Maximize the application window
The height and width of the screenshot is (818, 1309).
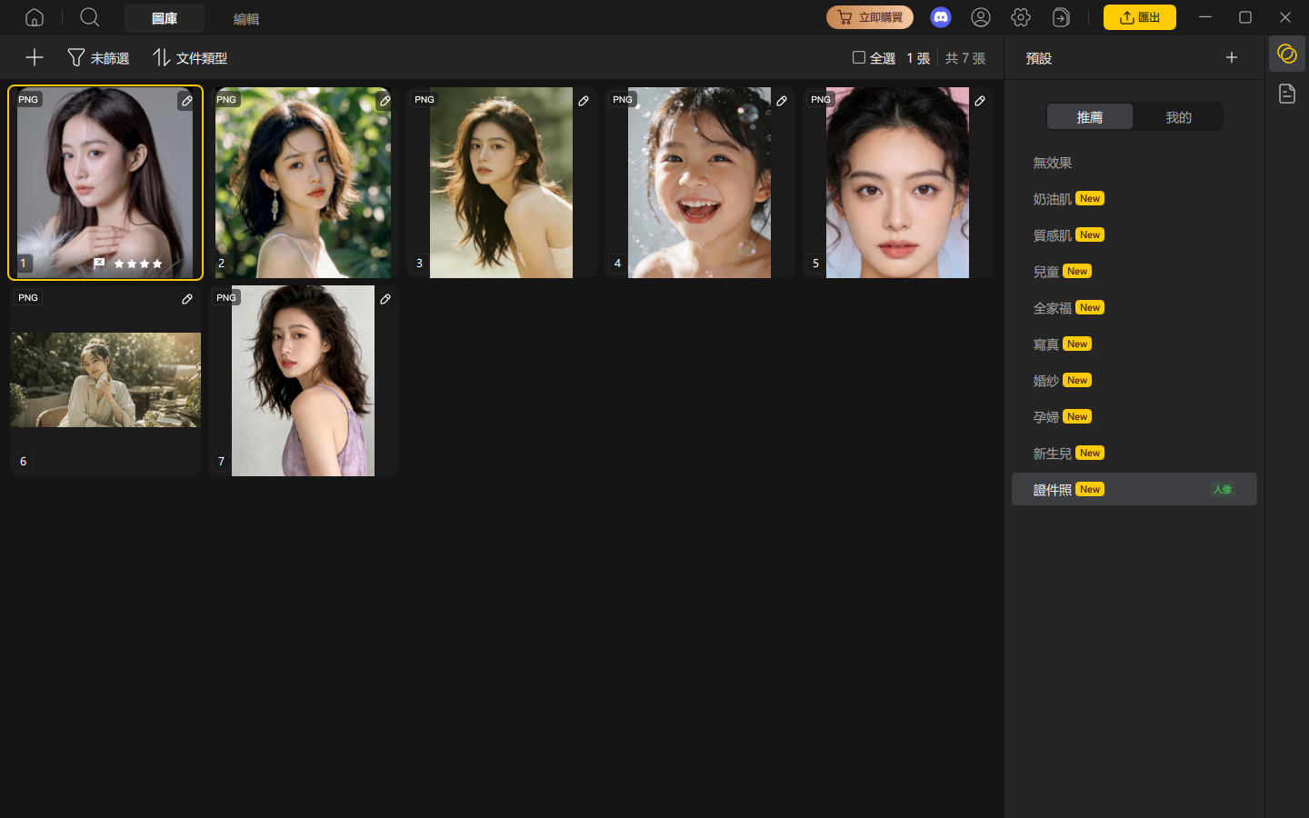[1245, 17]
